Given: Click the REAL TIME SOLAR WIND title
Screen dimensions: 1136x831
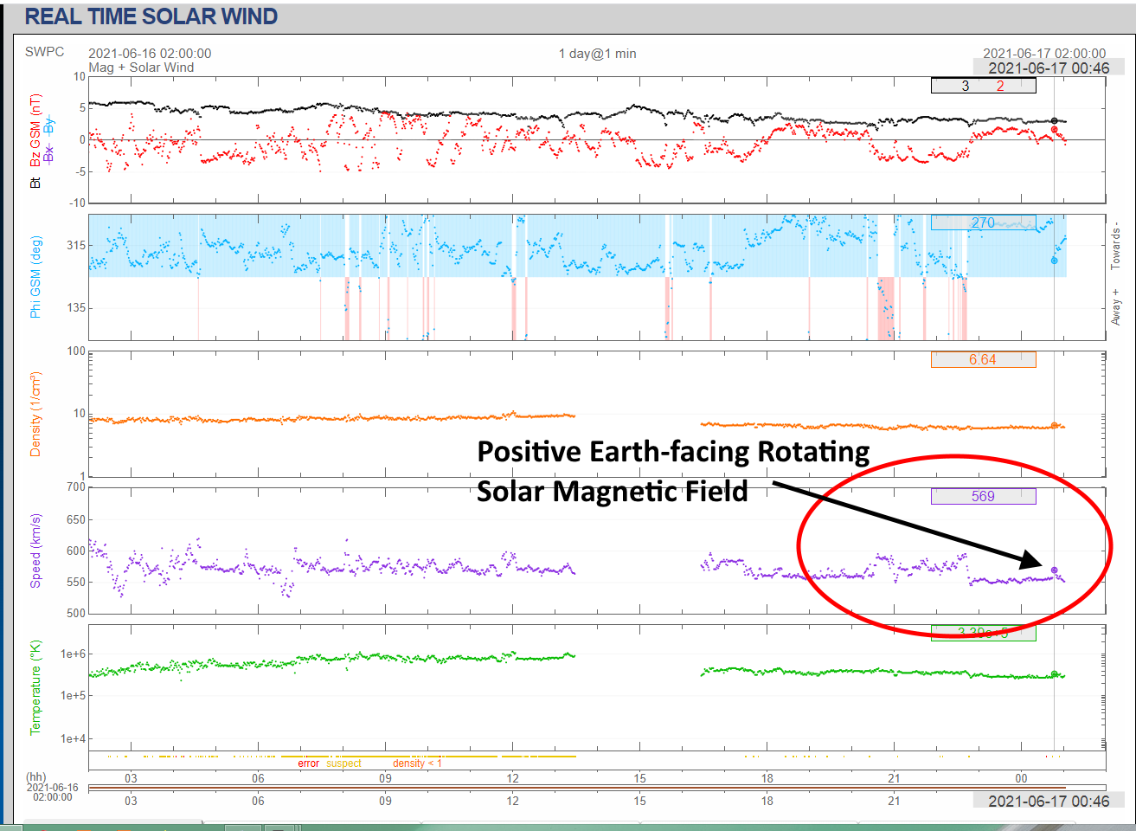Looking at the screenshot, I should [x=151, y=16].
